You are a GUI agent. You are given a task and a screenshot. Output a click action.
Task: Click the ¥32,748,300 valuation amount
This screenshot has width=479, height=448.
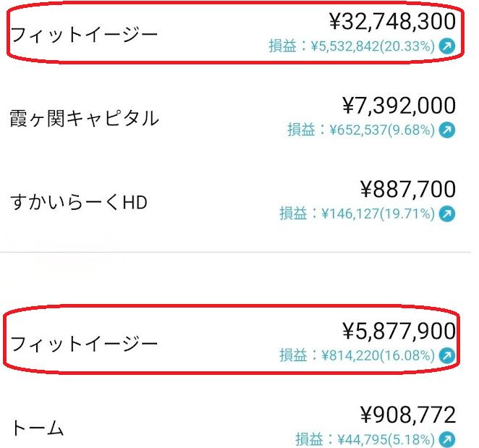(x=393, y=22)
